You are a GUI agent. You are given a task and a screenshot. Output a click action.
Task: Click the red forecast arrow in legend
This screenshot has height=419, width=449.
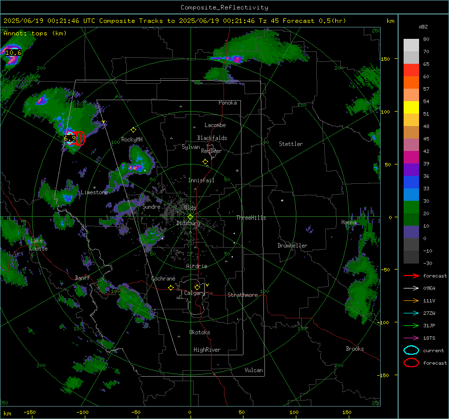coord(411,276)
